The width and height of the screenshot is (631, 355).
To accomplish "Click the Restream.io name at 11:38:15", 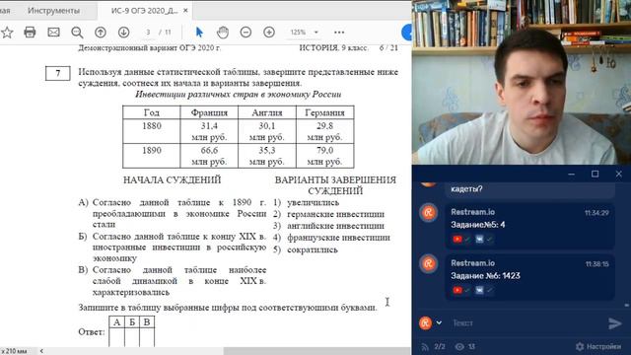I will coord(473,263).
